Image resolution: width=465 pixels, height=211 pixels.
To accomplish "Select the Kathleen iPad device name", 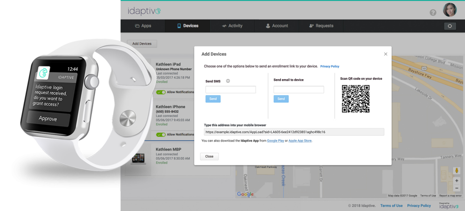I will 168,64.
